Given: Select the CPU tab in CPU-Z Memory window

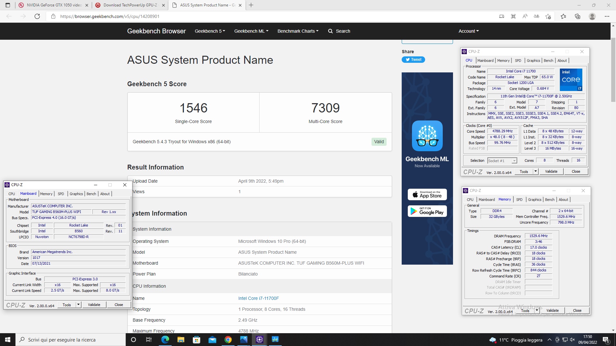Looking at the screenshot, I should pos(470,200).
